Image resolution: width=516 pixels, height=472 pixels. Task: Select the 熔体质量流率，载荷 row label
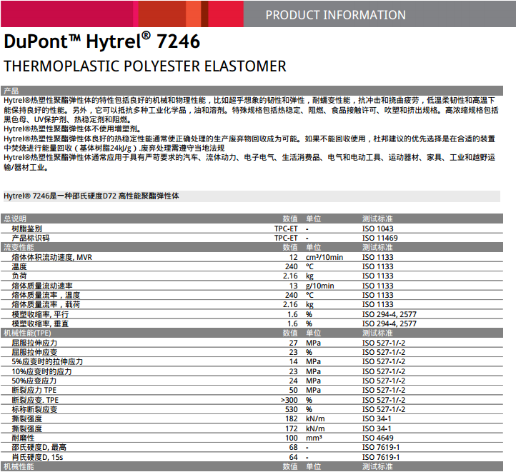[x=46, y=304]
